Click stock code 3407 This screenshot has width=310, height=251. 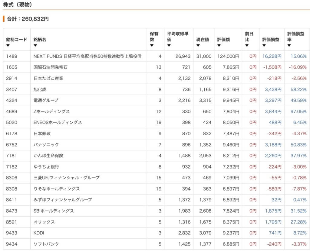click(12, 89)
